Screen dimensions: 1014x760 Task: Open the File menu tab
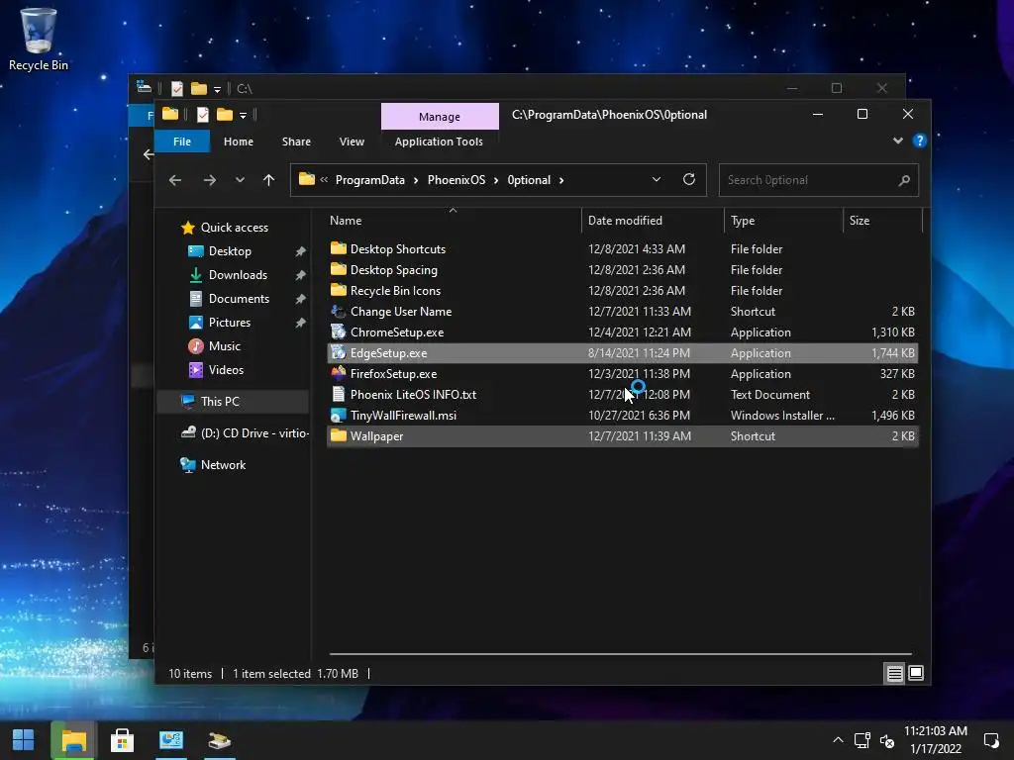click(x=182, y=142)
